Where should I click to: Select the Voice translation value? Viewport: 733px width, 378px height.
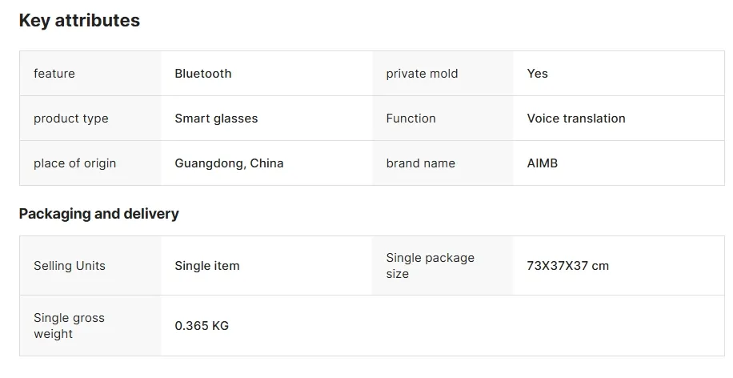[x=576, y=119]
